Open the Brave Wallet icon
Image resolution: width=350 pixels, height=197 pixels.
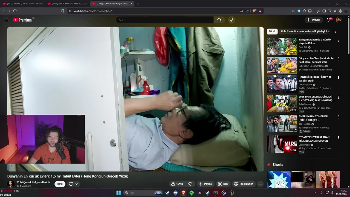pyautogui.click(x=329, y=11)
